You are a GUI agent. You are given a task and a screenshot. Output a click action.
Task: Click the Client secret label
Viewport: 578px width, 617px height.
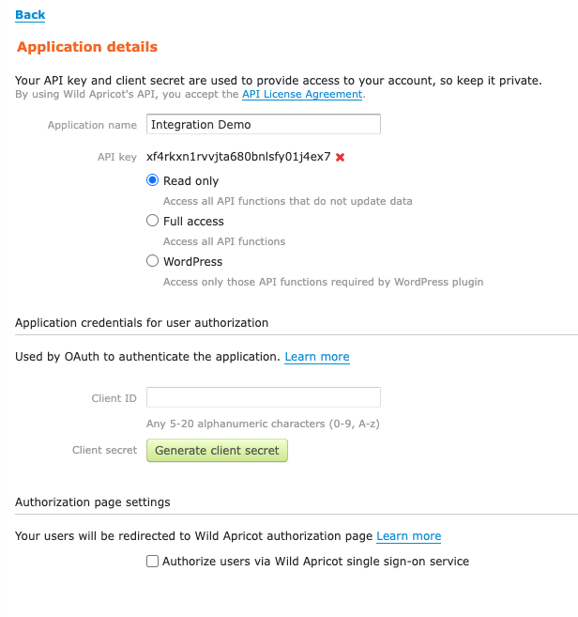point(104,451)
